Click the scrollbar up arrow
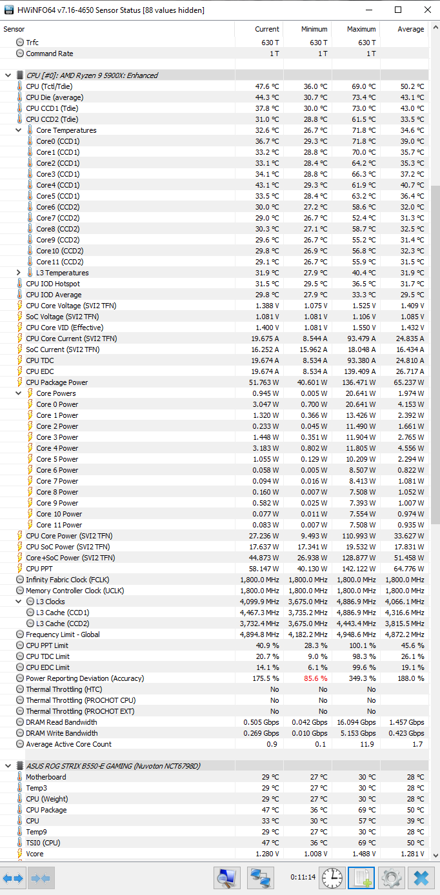Viewport: 440px width, 895px height. point(434,28)
